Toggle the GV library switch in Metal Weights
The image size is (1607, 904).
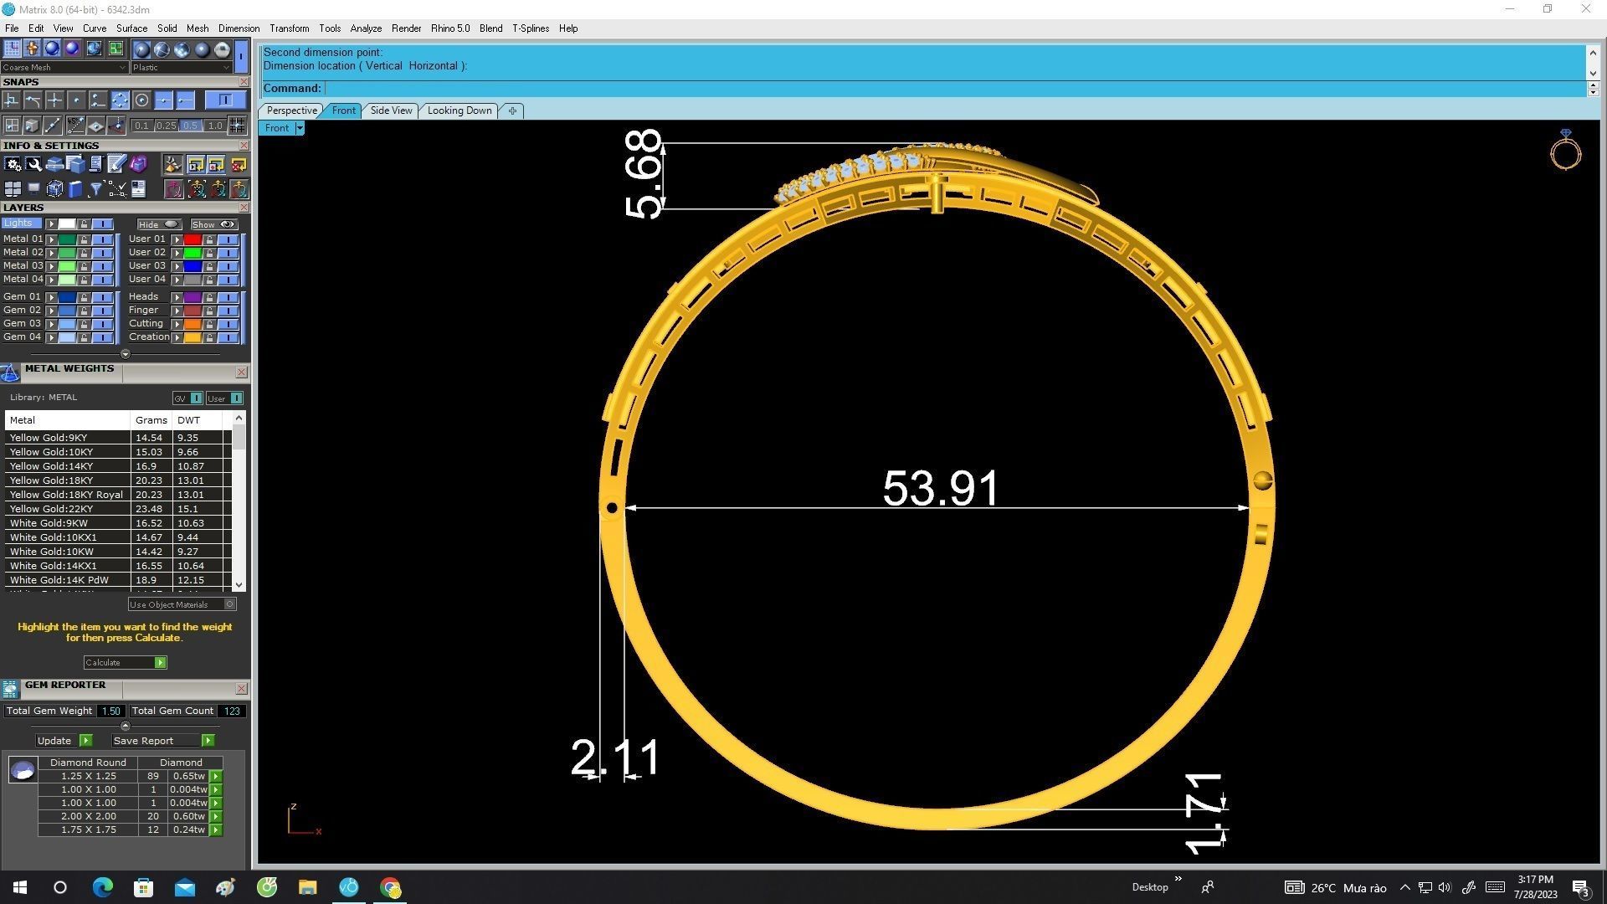(x=187, y=398)
